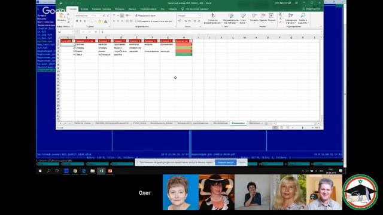
Task: Click the Decrease Font Size icon
Action: (x=108, y=16)
